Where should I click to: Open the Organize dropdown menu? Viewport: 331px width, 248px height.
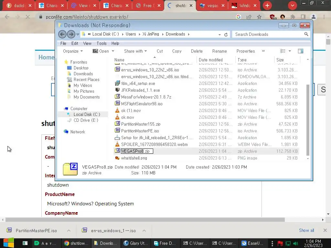(x=73, y=51)
